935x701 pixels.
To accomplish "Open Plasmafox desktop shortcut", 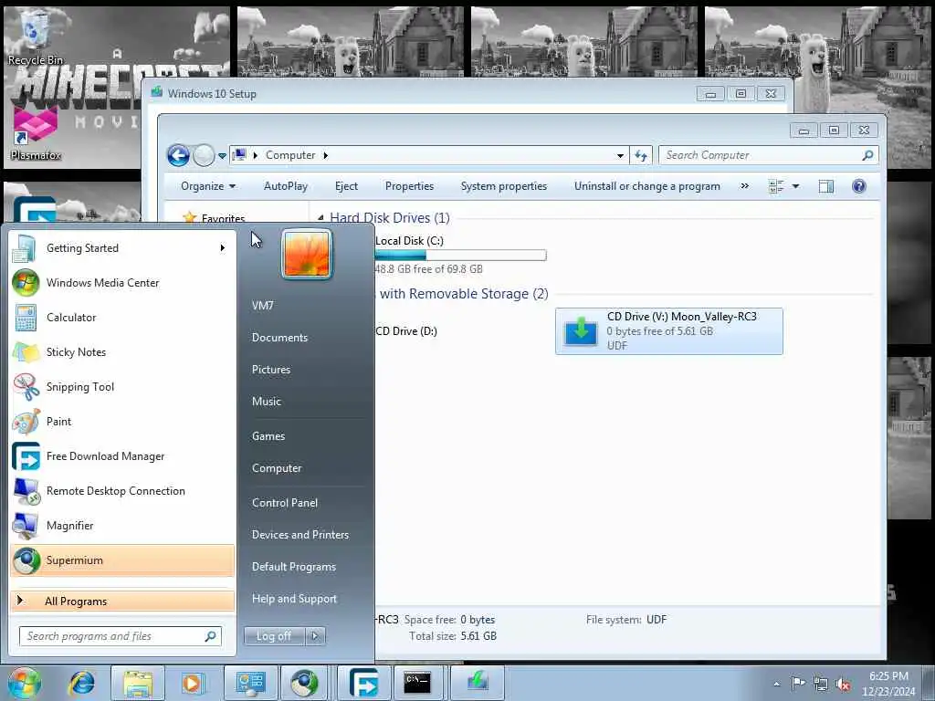I will 36,135.
